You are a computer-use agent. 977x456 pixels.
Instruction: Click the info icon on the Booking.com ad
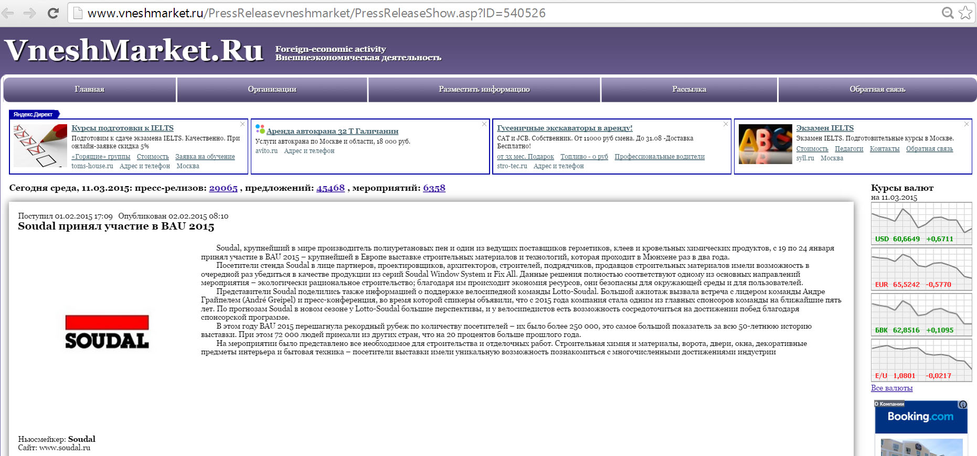pos(963,405)
